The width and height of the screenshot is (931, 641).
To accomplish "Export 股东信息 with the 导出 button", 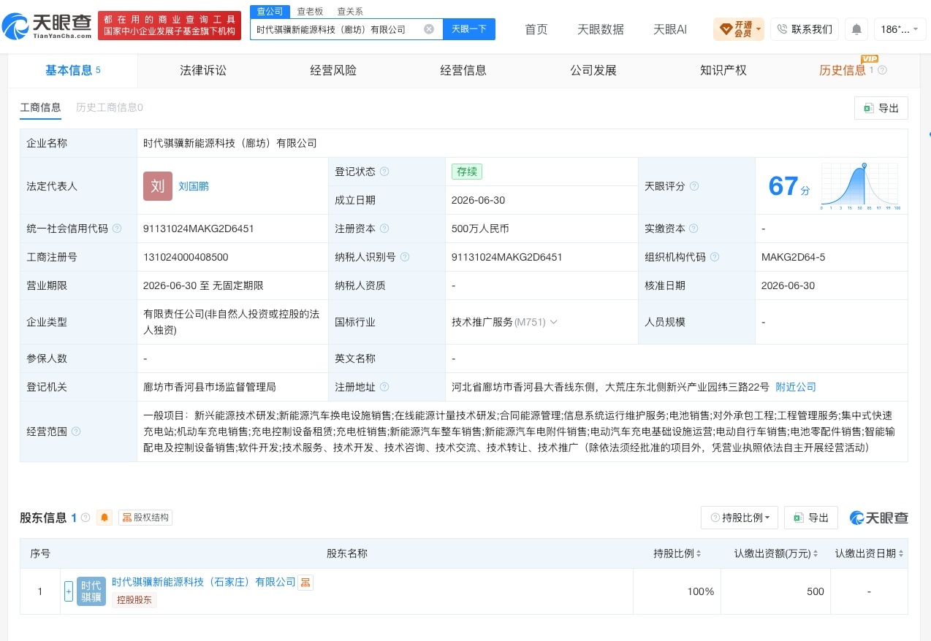I will [x=811, y=518].
